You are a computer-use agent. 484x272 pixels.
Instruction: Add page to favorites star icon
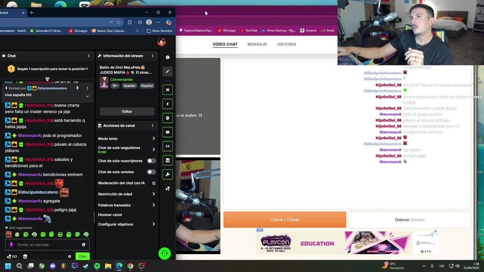coord(119,22)
